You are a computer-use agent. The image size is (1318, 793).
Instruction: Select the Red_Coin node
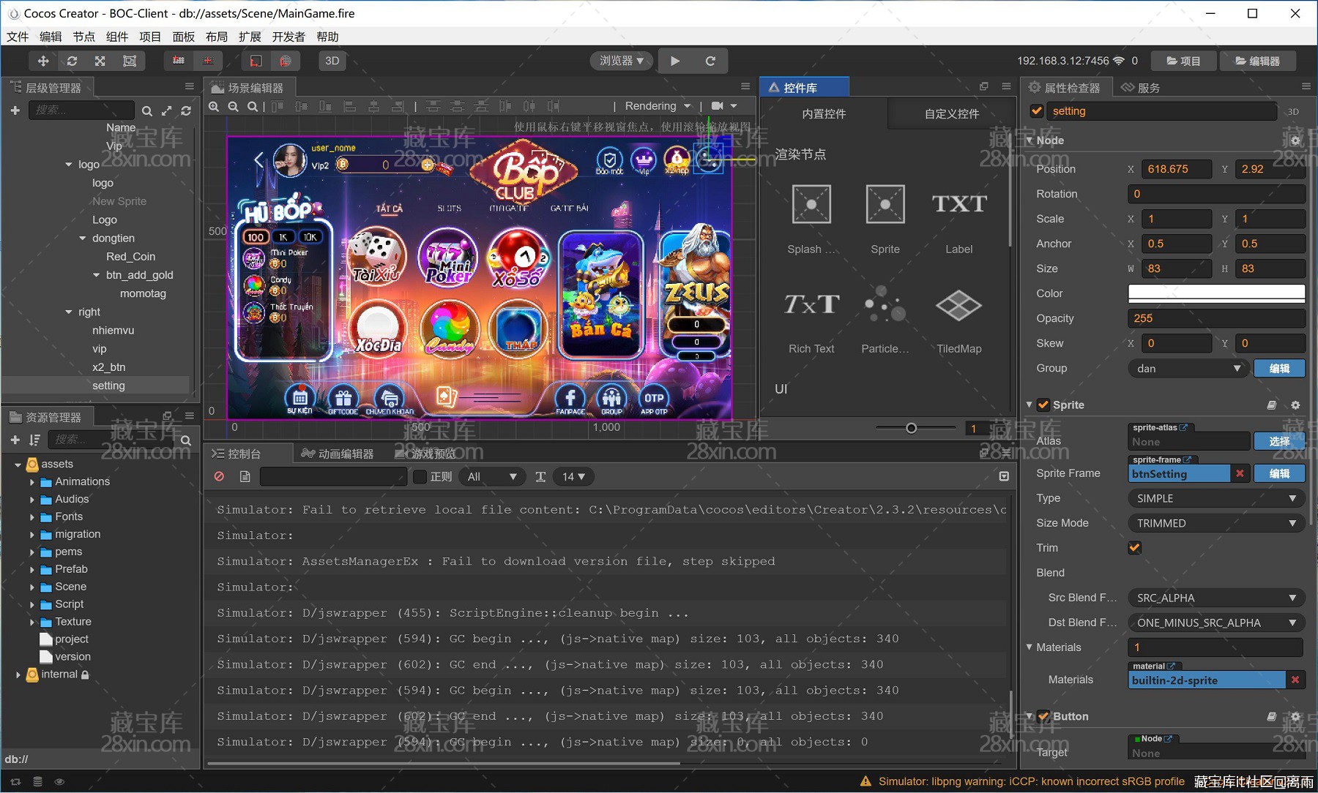tap(130, 257)
